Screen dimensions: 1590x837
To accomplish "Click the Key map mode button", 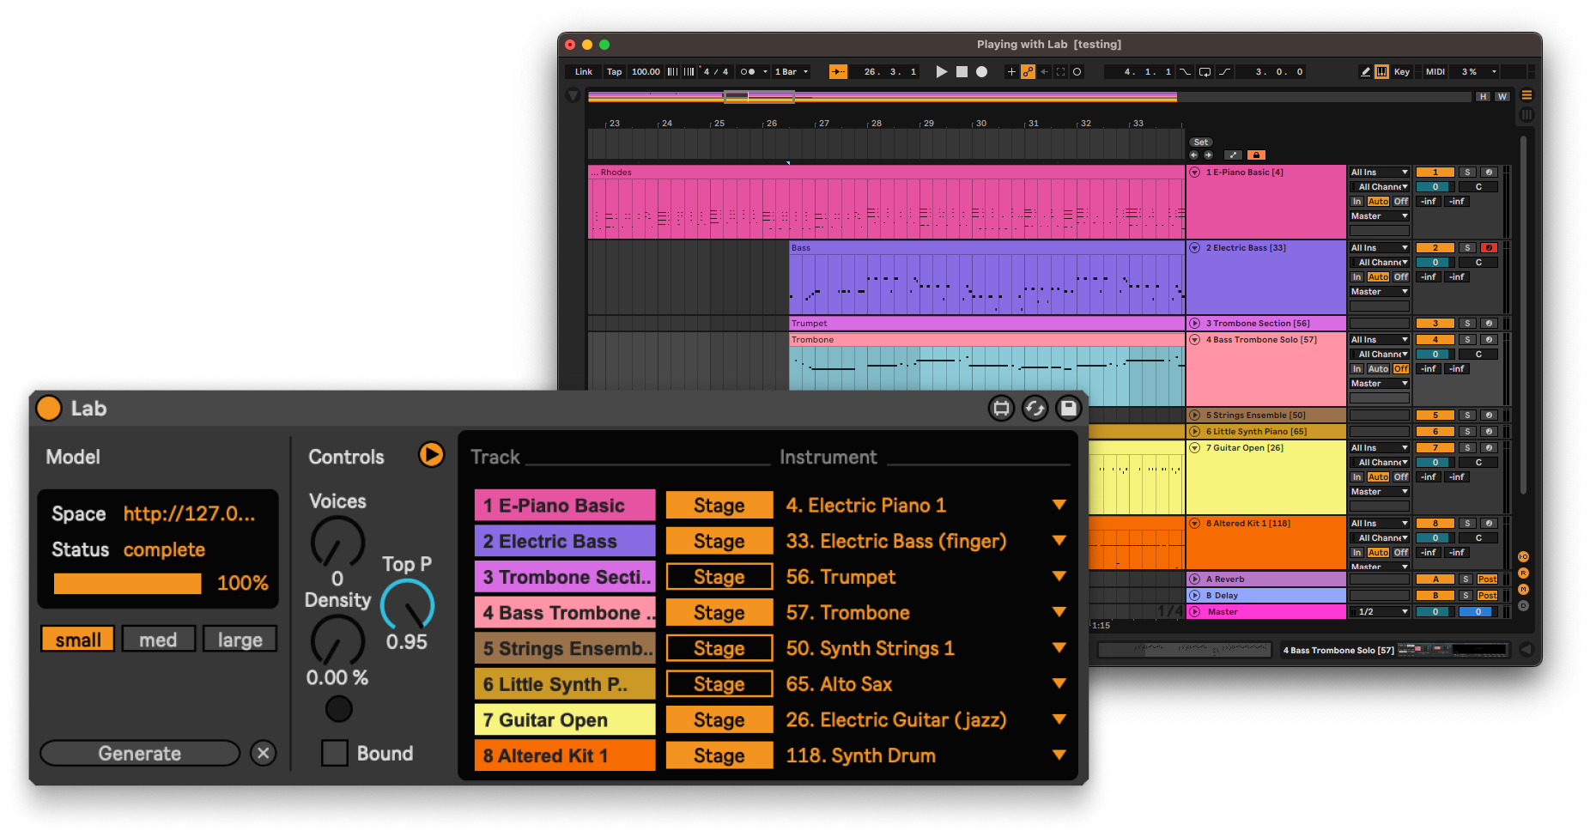I will pos(1401,72).
